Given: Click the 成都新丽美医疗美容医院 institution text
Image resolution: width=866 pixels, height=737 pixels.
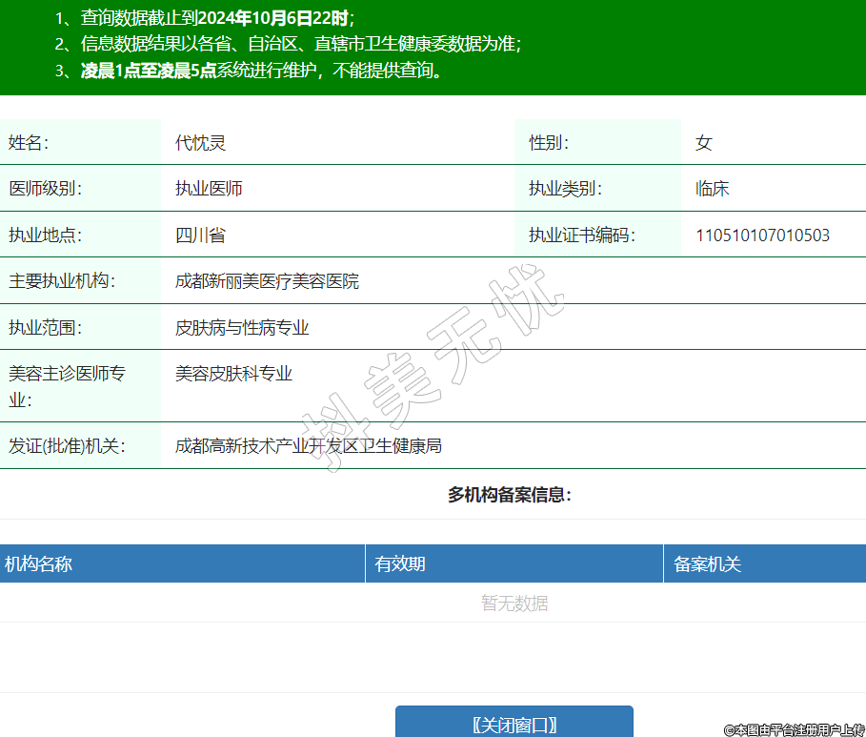Looking at the screenshot, I should 267,281.
